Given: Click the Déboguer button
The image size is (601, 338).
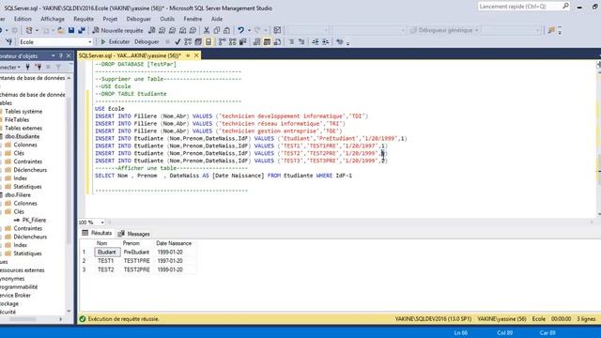Looking at the screenshot, I should (146, 41).
